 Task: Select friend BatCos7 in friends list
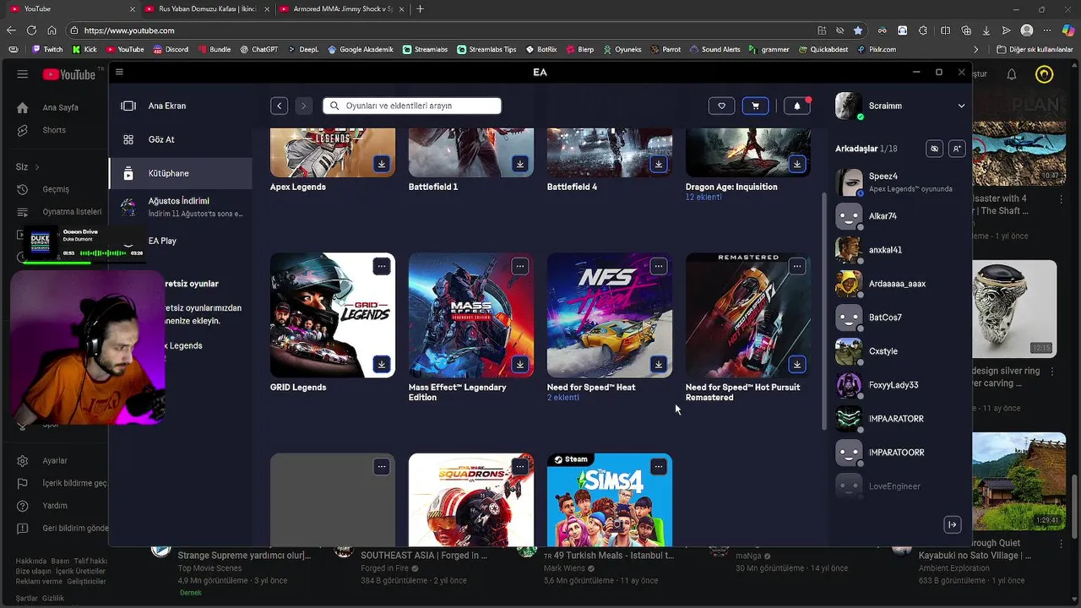coord(901,318)
